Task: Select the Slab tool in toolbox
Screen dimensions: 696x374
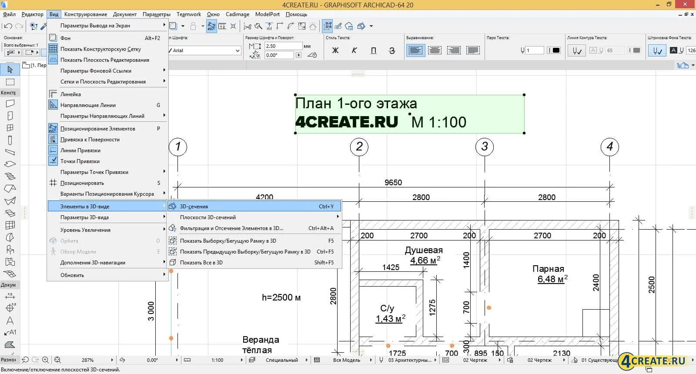Action: pos(10,164)
